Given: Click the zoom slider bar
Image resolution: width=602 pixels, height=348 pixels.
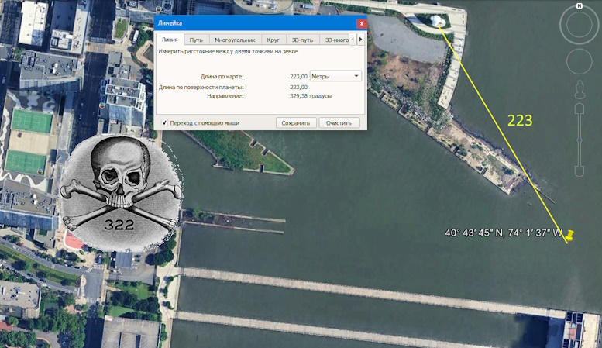Looking at the screenshot, I should (580, 140).
